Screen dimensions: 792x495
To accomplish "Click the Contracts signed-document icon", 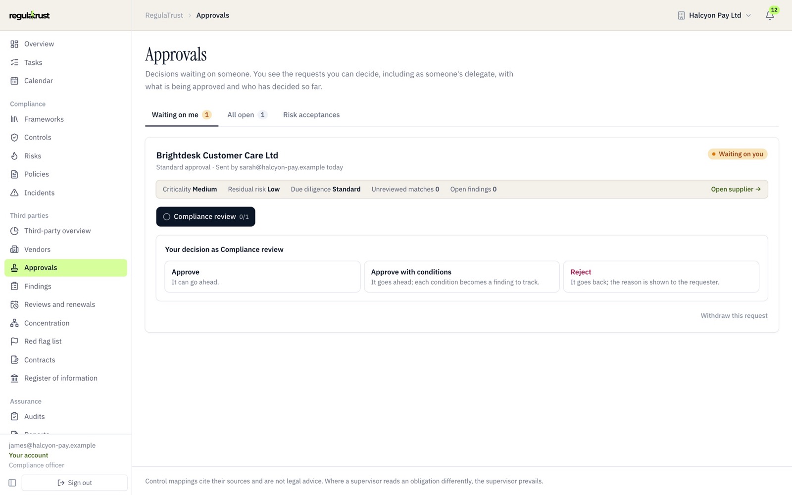I will coord(14,360).
